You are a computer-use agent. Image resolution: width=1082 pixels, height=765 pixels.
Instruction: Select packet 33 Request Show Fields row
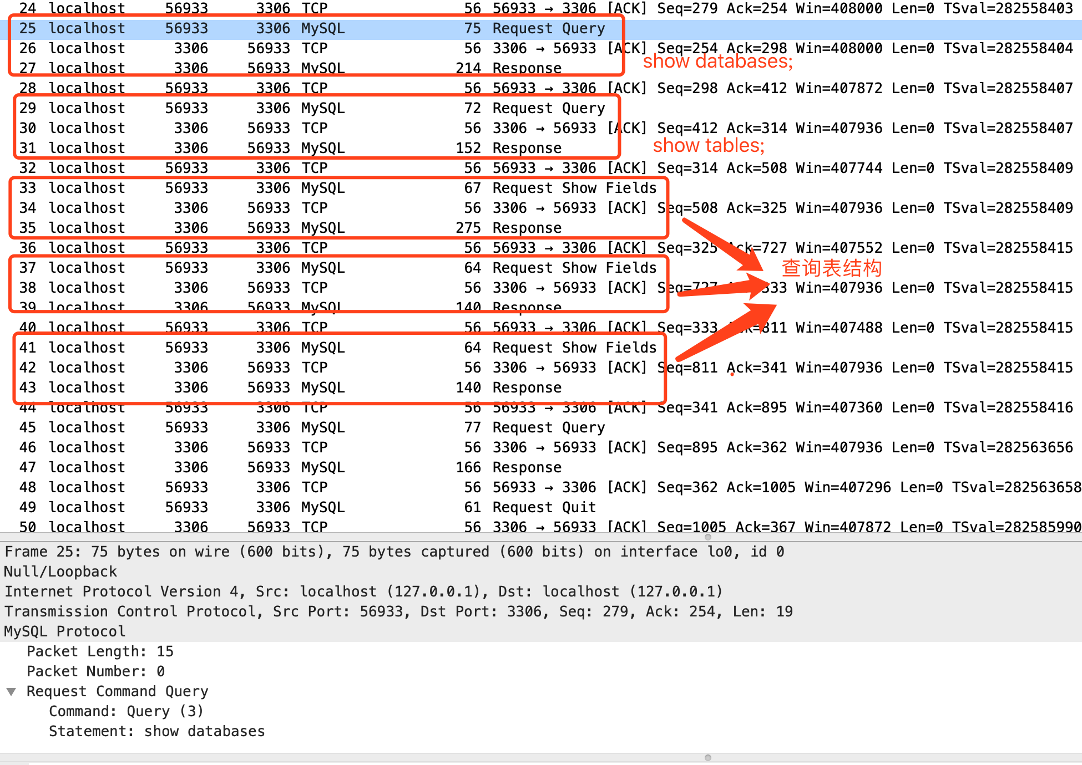[541, 188]
